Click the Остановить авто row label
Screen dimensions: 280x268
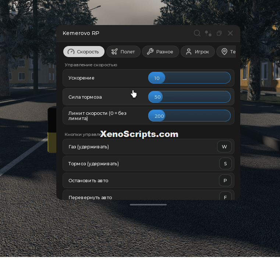pyautogui.click(x=88, y=181)
